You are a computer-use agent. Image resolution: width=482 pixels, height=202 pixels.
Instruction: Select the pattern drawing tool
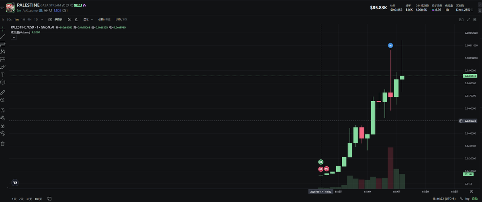[2, 51]
